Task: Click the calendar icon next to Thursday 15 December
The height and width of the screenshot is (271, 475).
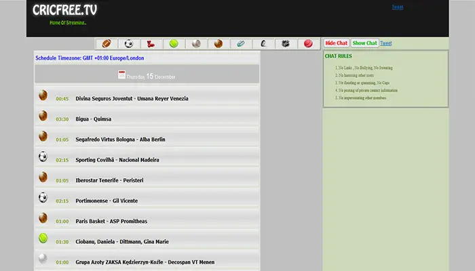Action: coord(121,75)
